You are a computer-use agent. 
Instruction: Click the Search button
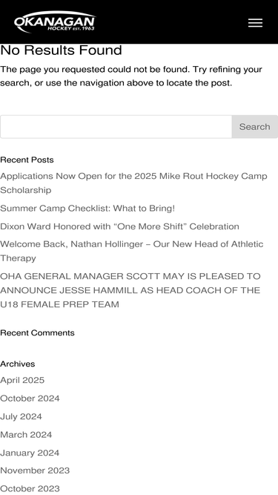click(255, 127)
